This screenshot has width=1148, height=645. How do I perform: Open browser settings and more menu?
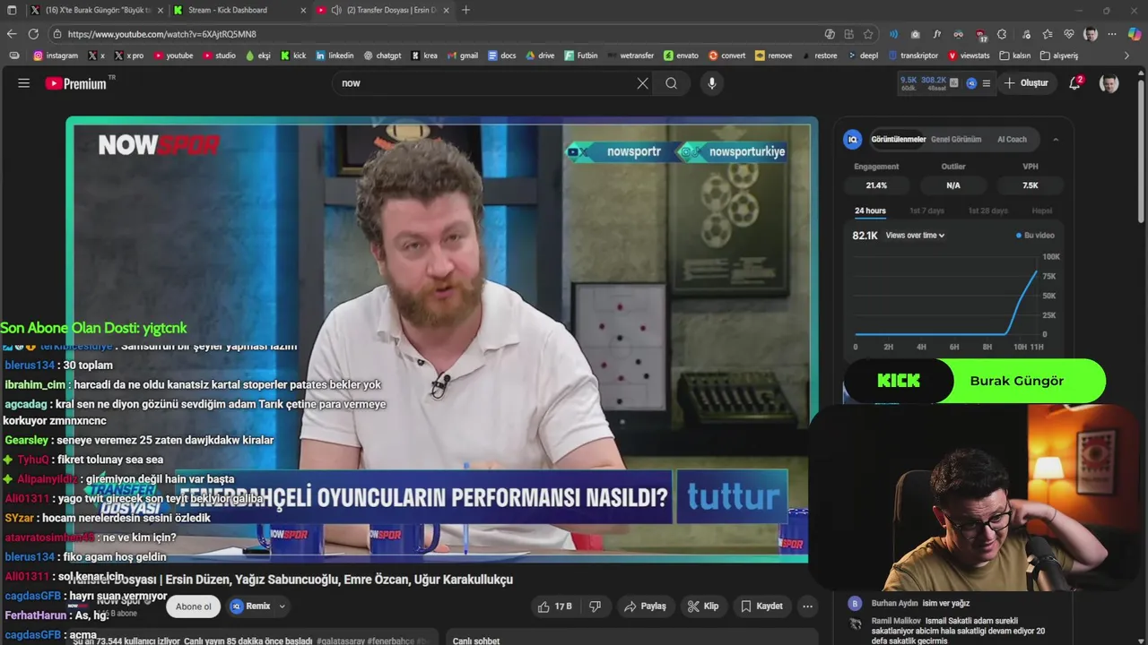[x=1112, y=34]
